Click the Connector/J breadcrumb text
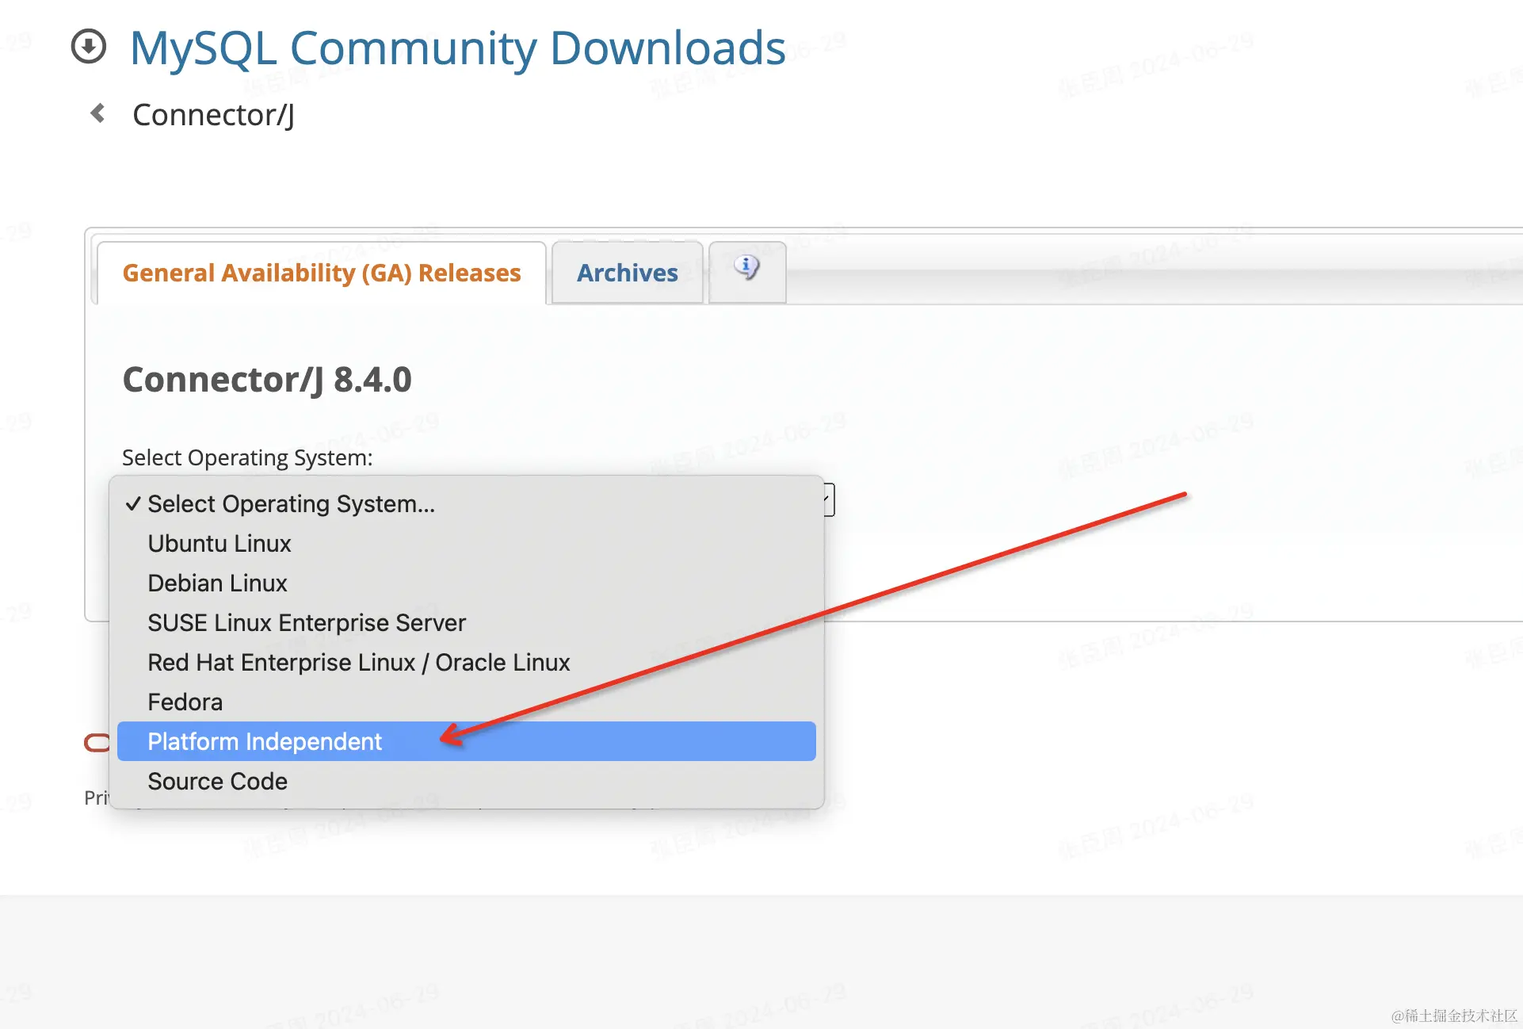1523x1029 pixels. [x=213, y=115]
